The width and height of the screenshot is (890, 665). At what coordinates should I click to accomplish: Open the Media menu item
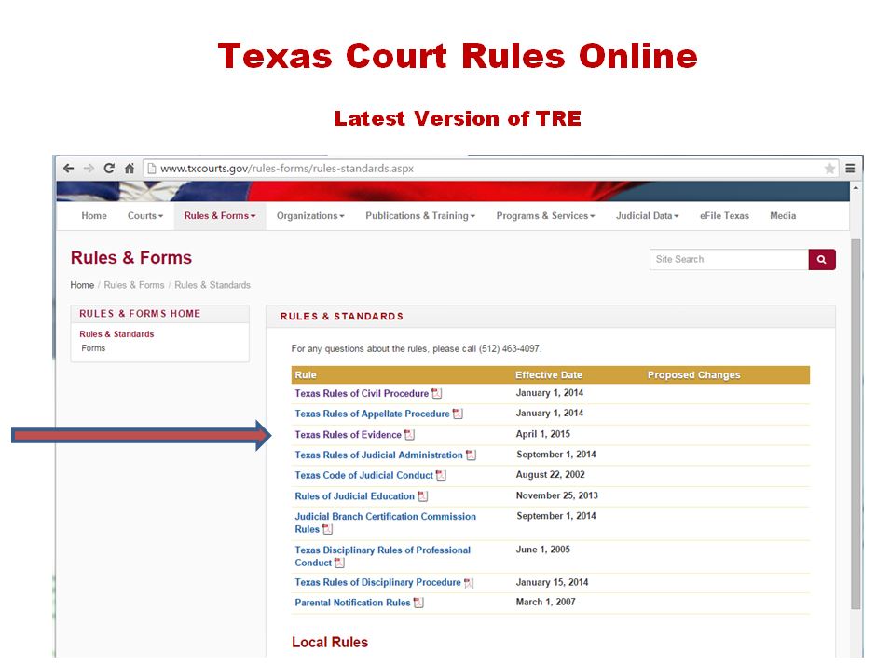pos(783,215)
